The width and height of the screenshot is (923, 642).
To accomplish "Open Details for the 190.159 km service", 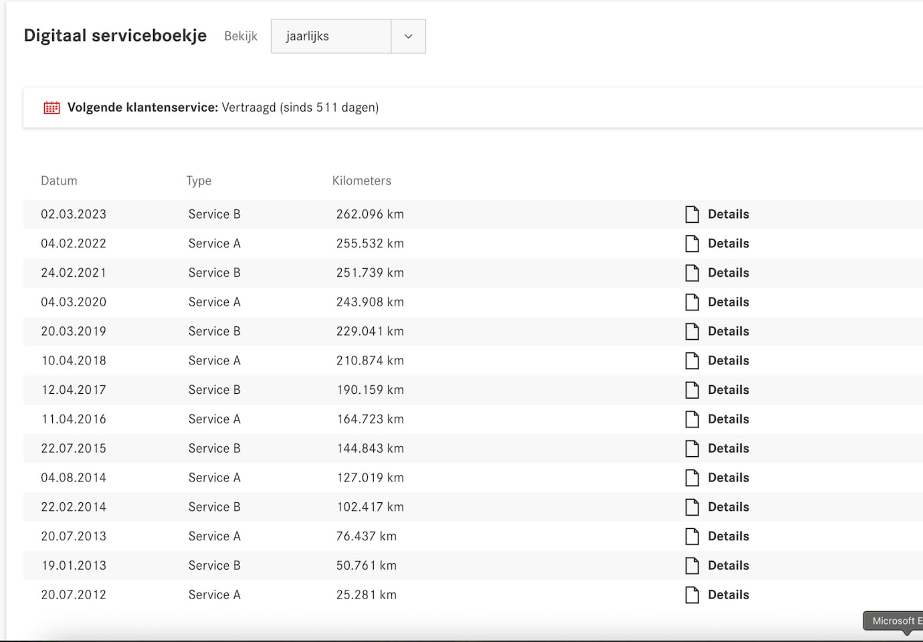I will tap(728, 390).
